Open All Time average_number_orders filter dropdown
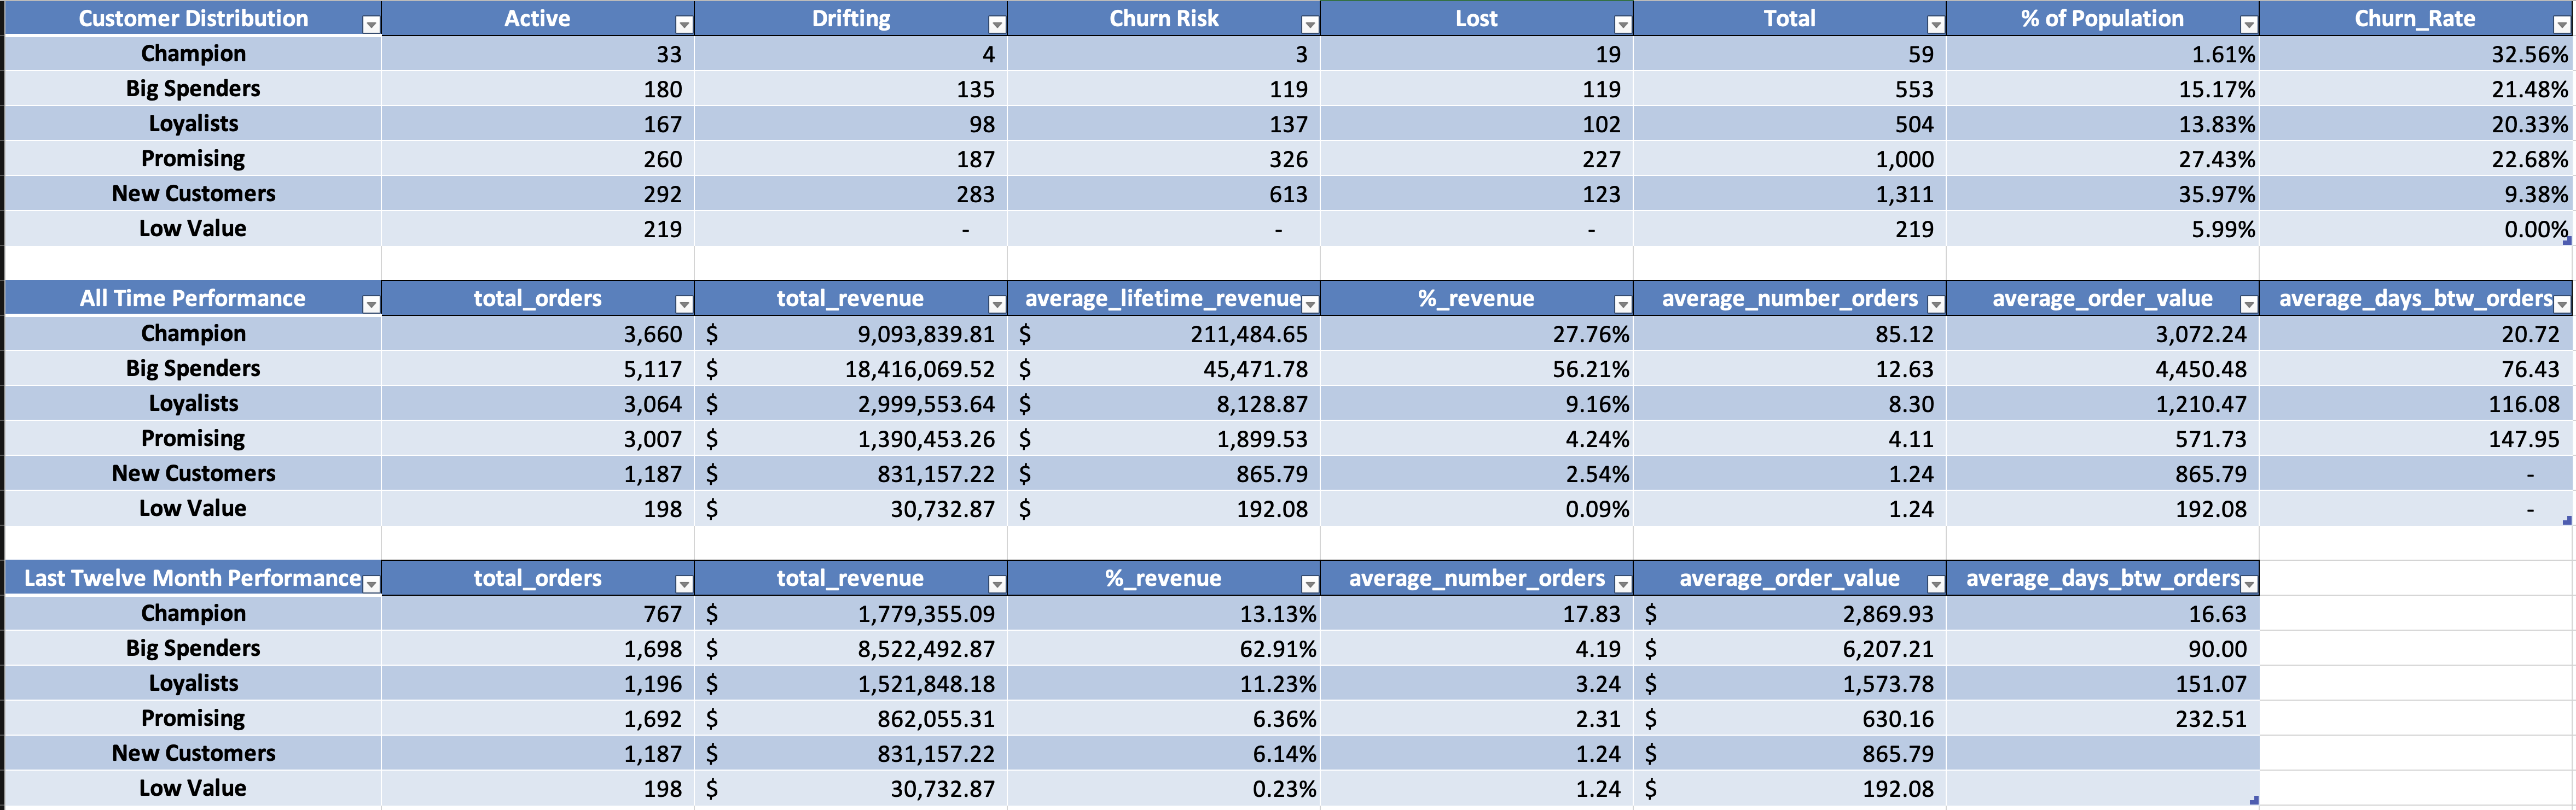 (x=1936, y=304)
